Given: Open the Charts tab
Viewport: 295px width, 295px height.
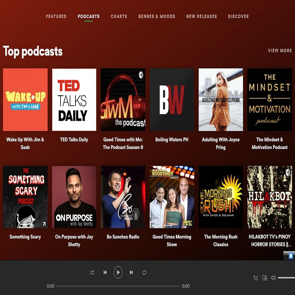Looking at the screenshot, I should [x=119, y=16].
